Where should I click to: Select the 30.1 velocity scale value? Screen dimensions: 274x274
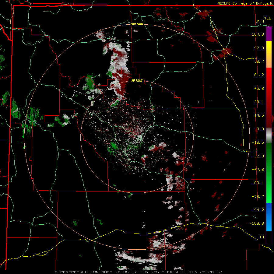point(259,102)
